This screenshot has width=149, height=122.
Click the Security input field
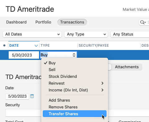(x=23, y=113)
